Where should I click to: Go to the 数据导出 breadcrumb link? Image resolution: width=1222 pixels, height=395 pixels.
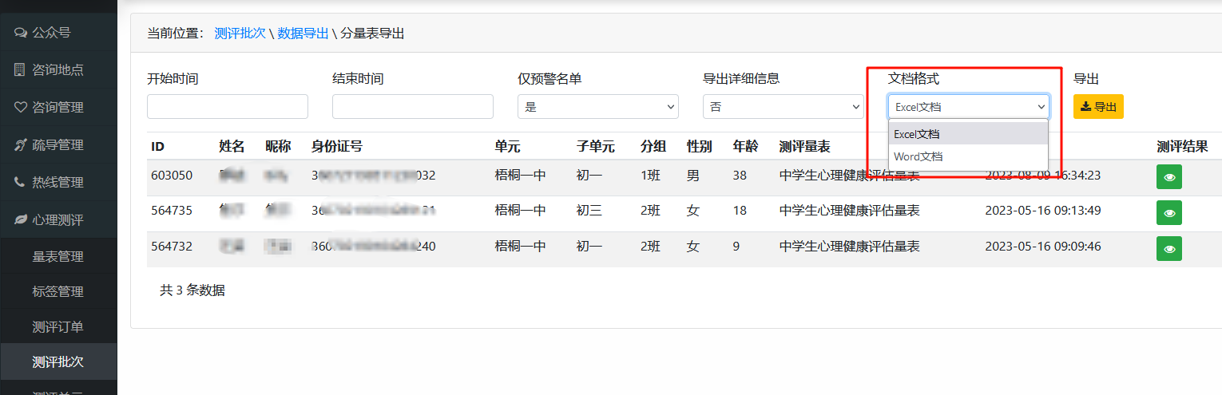pyautogui.click(x=303, y=33)
